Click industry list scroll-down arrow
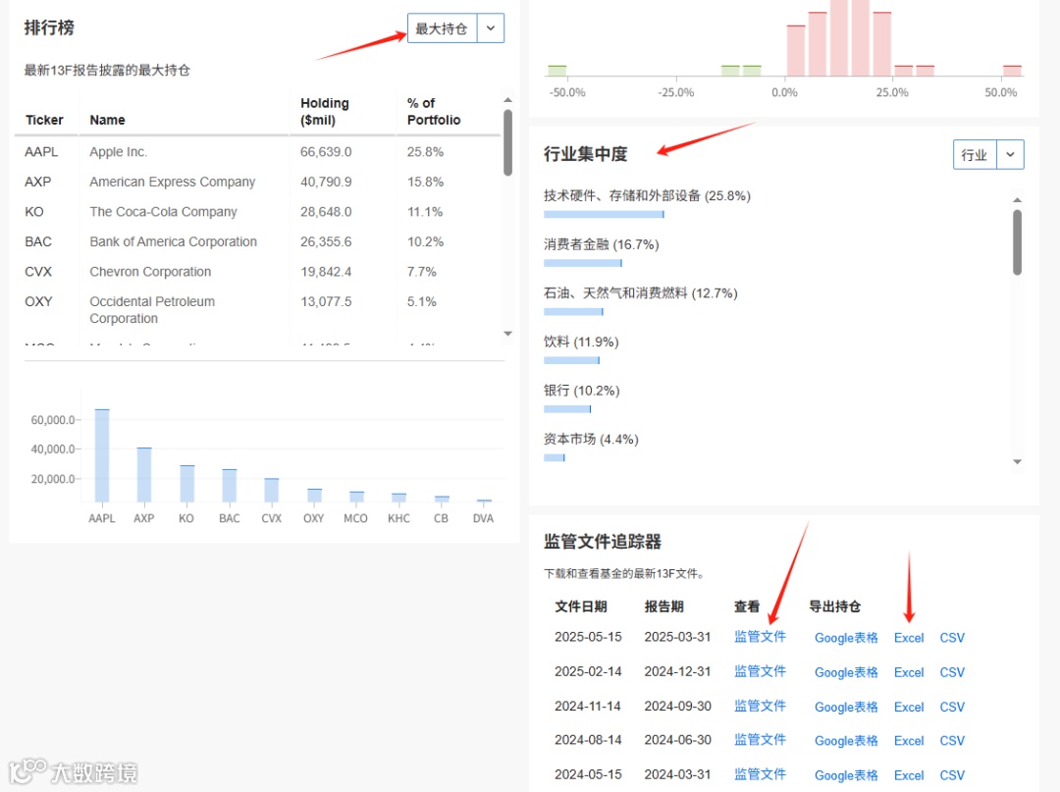This screenshot has width=1060, height=792. (x=1017, y=461)
